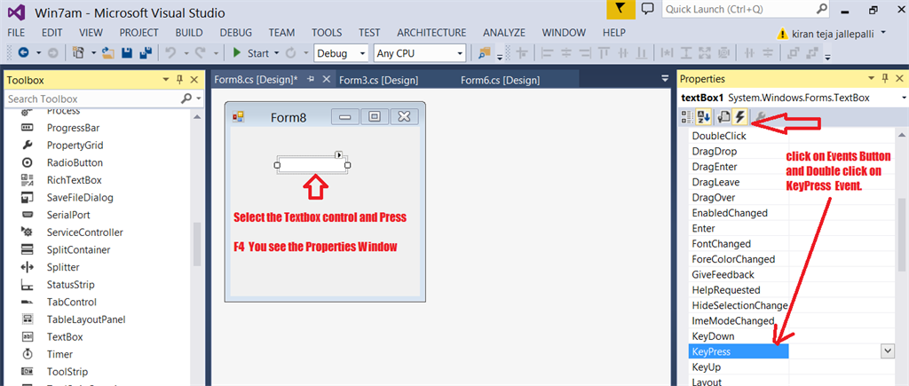909x386 pixels.
Task: Click the Align Lefts layout icon
Action: 547,52
